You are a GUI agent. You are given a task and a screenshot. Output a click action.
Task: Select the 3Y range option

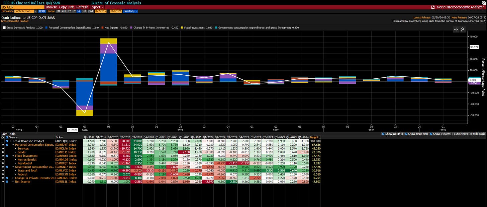pyautogui.click(x=74, y=11)
